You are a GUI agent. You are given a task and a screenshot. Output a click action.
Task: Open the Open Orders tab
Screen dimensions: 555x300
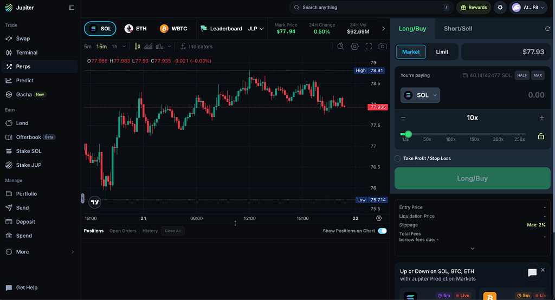coord(123,231)
